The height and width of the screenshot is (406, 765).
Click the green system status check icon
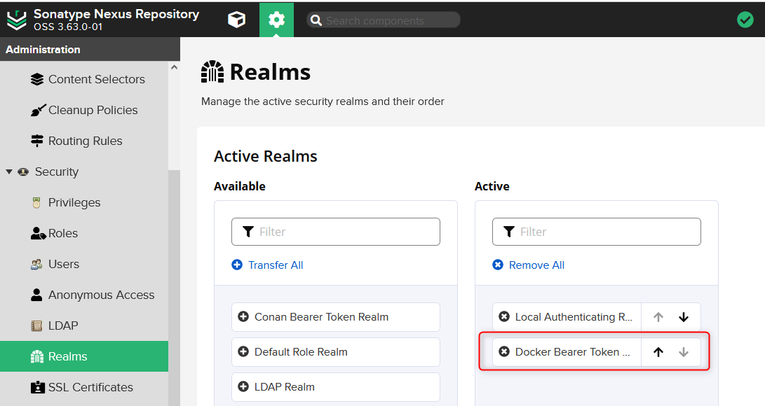[x=745, y=20]
